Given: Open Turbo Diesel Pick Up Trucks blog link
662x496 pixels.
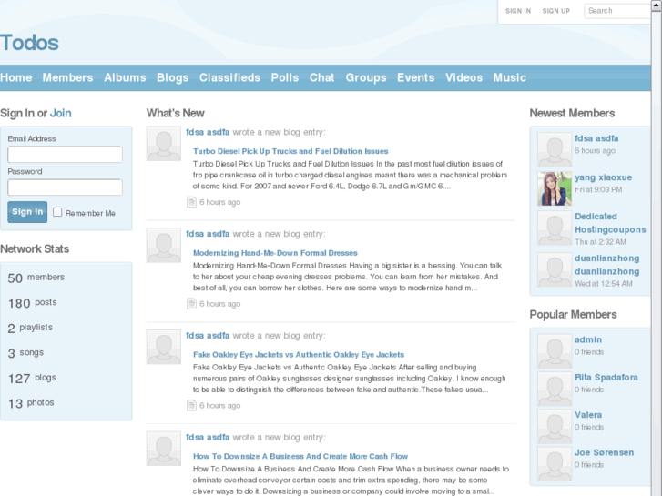Looking at the screenshot, I should tap(290, 151).
